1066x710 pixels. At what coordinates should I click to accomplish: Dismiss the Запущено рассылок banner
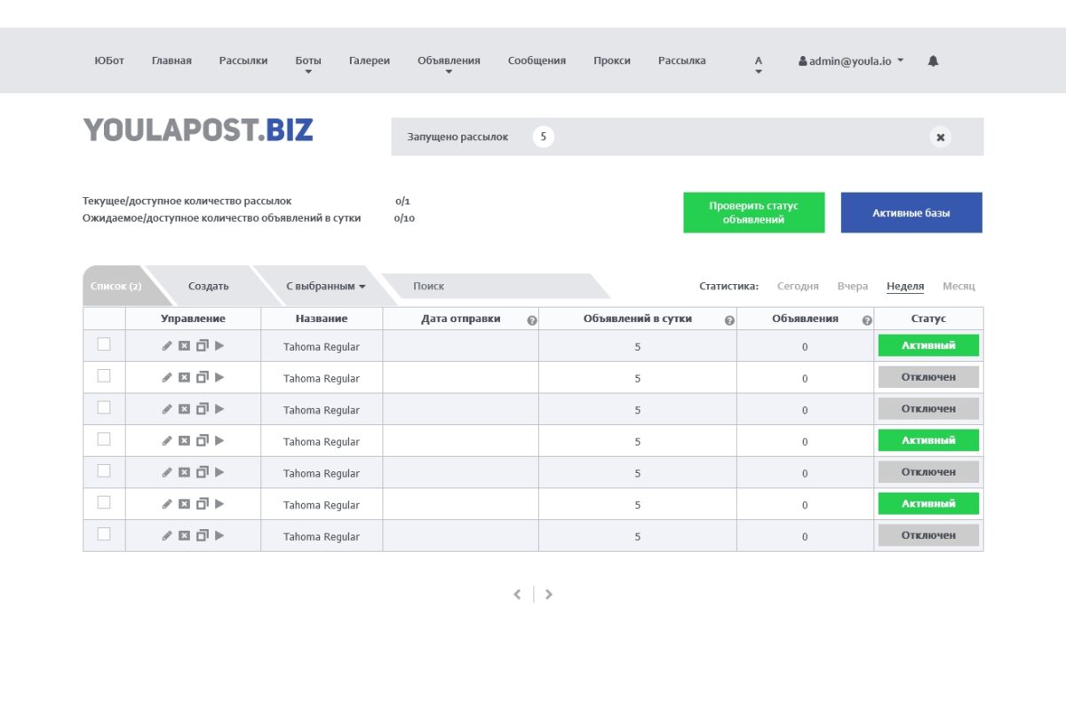point(941,137)
